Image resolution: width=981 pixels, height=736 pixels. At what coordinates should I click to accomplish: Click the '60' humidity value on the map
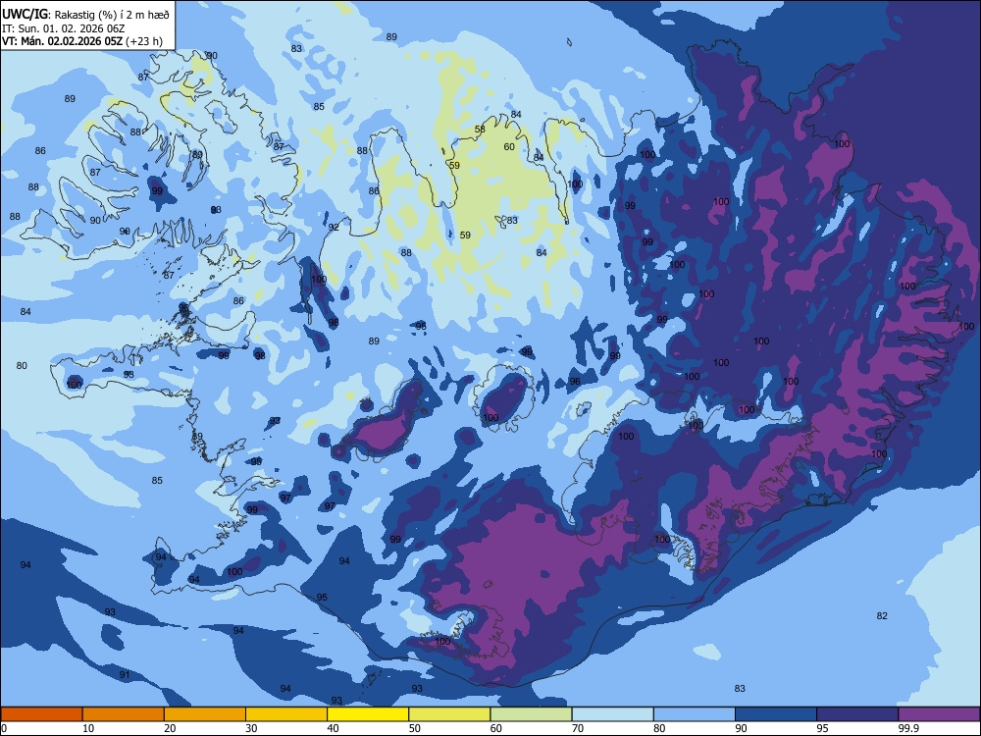tap(509, 147)
